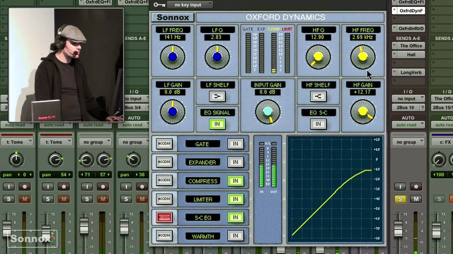Adjust the LF GAIN knob
Image resolution: width=453 pixels, height=254 pixels.
pos(173,112)
